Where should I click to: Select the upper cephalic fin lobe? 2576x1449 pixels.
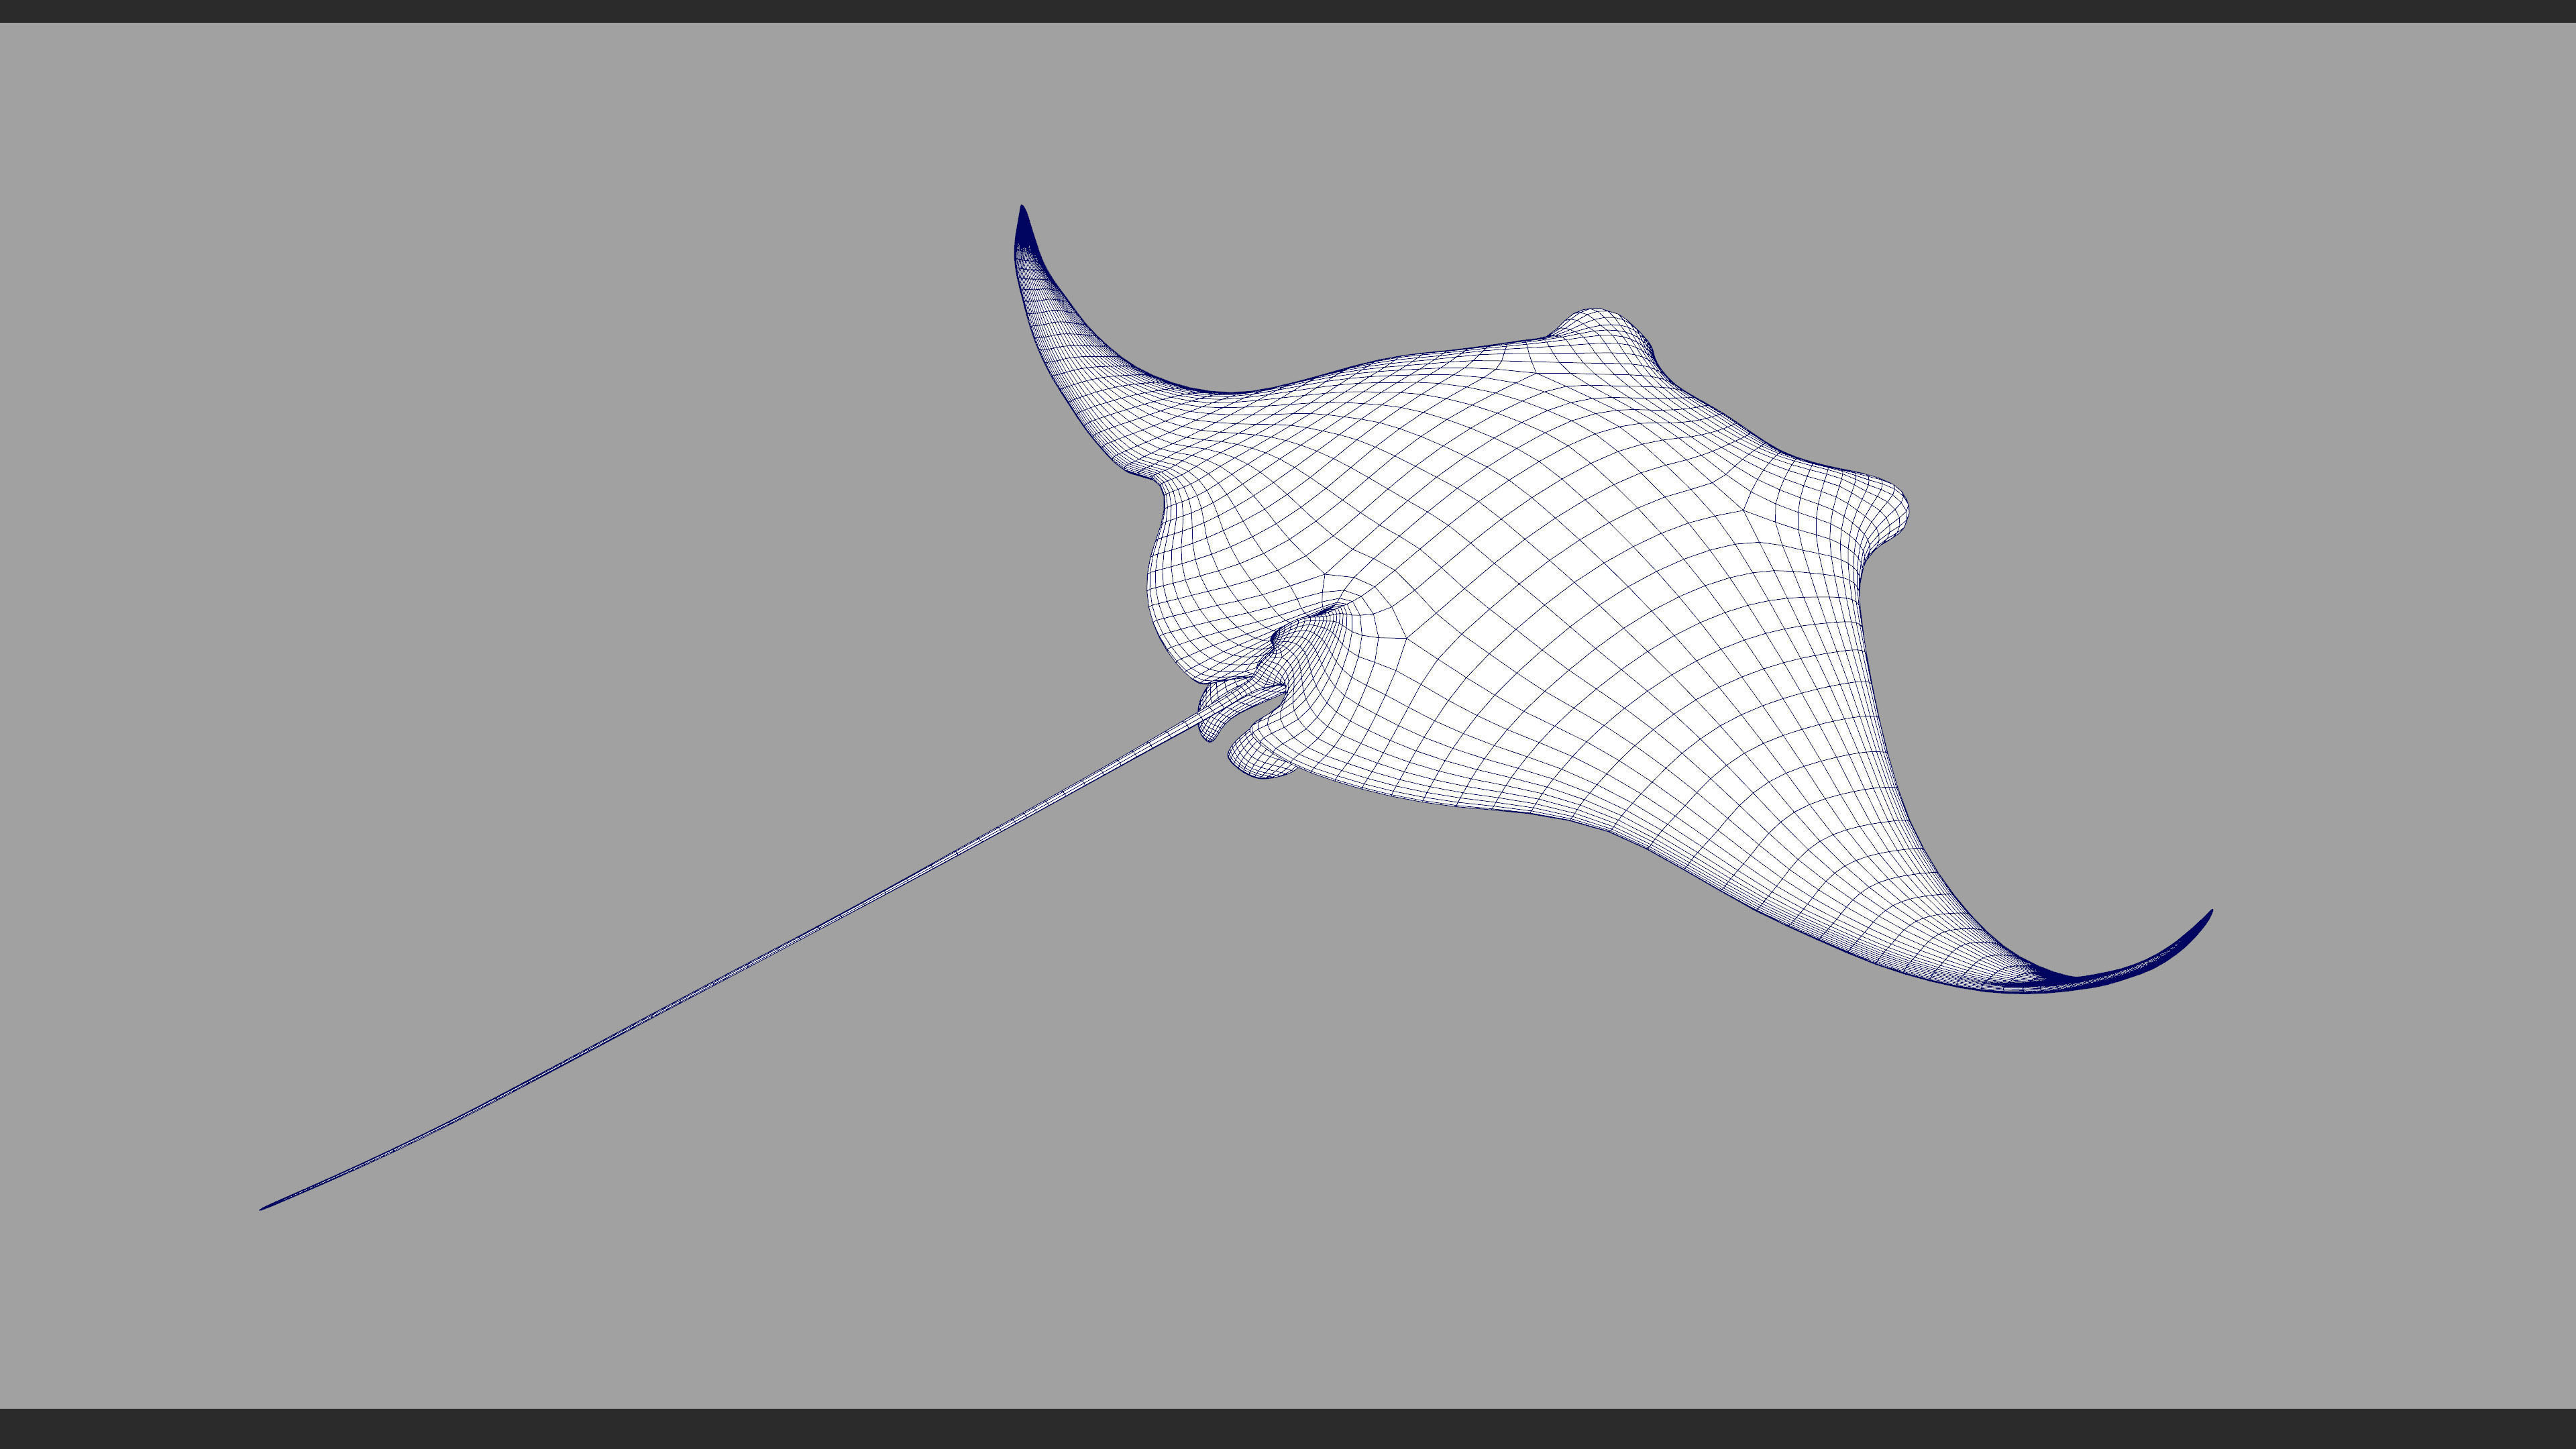coord(1600,330)
